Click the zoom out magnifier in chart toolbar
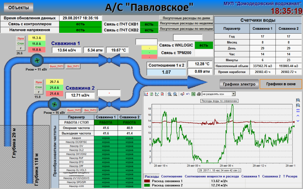The width and height of the screenshot is (303, 189). click(175, 94)
